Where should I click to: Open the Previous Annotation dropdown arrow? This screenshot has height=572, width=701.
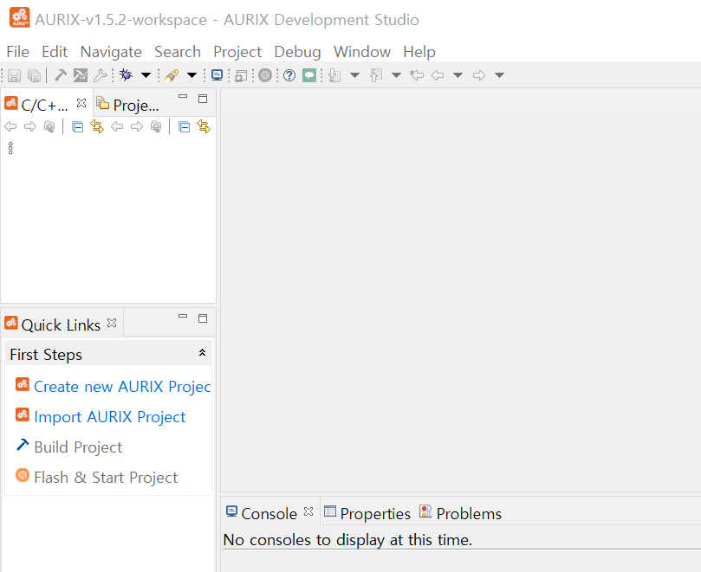(396, 75)
